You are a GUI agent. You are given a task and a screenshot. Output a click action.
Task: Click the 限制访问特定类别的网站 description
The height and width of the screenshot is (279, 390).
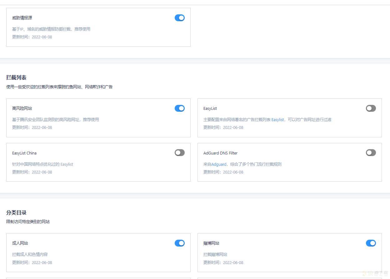(28, 222)
